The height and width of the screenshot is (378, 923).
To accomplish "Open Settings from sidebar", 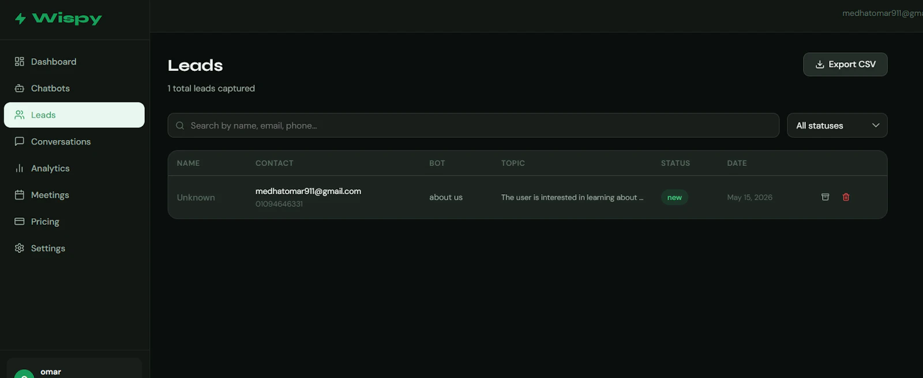I will (74, 248).
